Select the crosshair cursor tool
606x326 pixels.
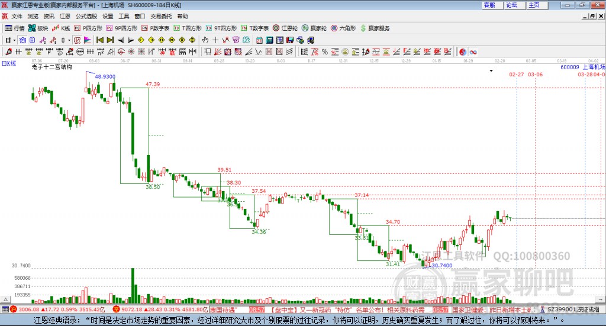point(215,40)
